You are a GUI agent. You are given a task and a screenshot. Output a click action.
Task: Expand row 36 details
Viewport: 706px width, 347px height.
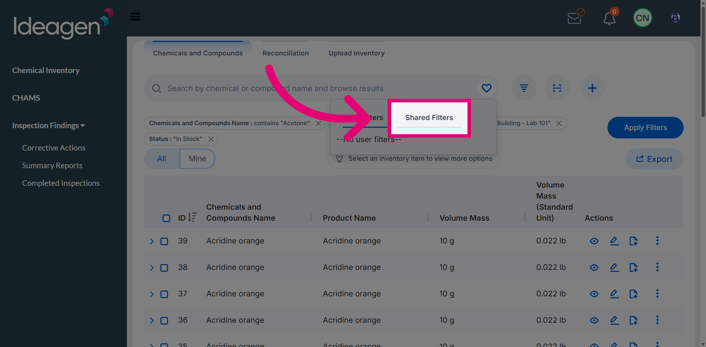tap(151, 321)
